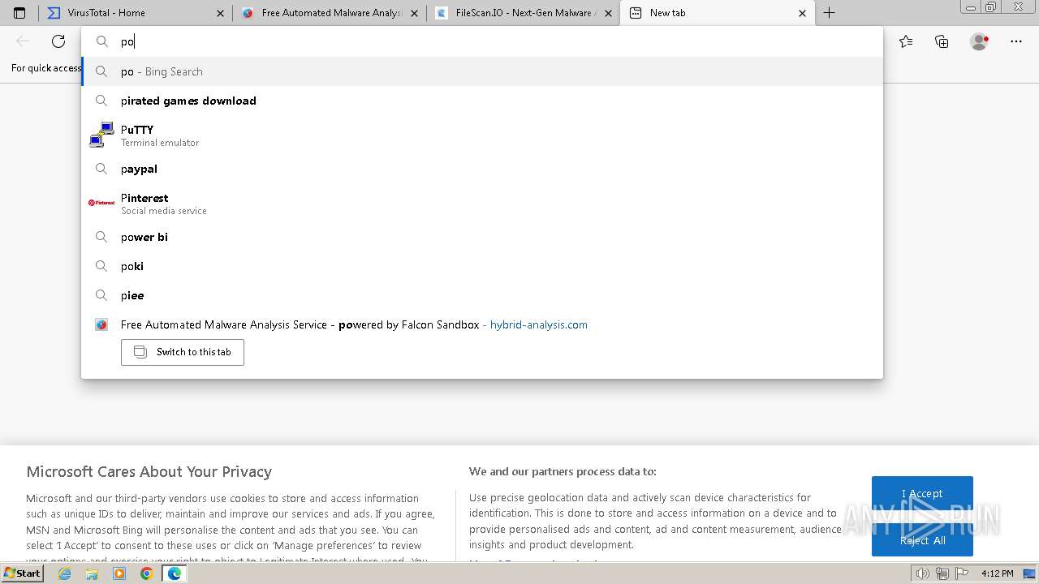Close the FileScan.IO tab

pos(608,13)
